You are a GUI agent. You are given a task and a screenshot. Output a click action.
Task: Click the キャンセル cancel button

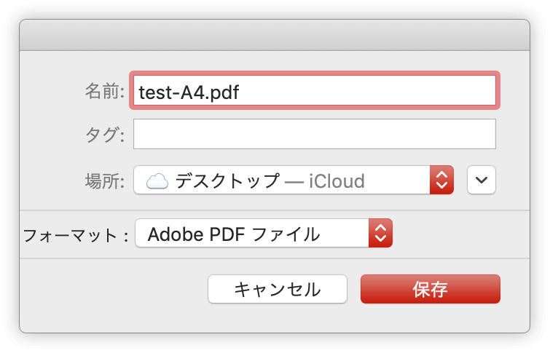pos(278,289)
